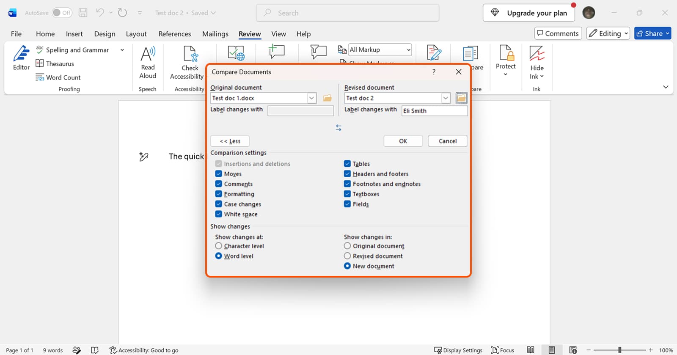
Task: Switch to the Insert tab
Action: (74, 34)
